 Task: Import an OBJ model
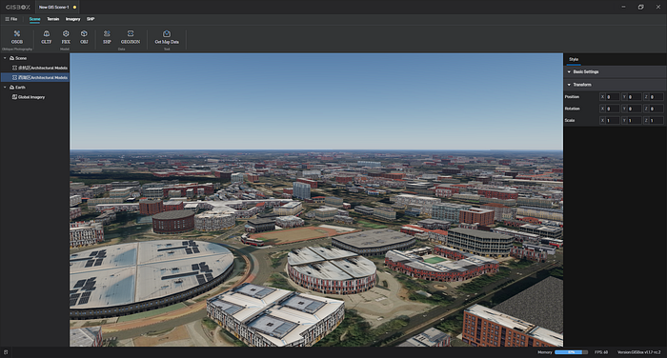tap(84, 37)
